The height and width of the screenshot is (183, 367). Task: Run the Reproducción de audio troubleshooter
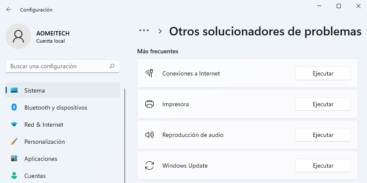(x=323, y=135)
